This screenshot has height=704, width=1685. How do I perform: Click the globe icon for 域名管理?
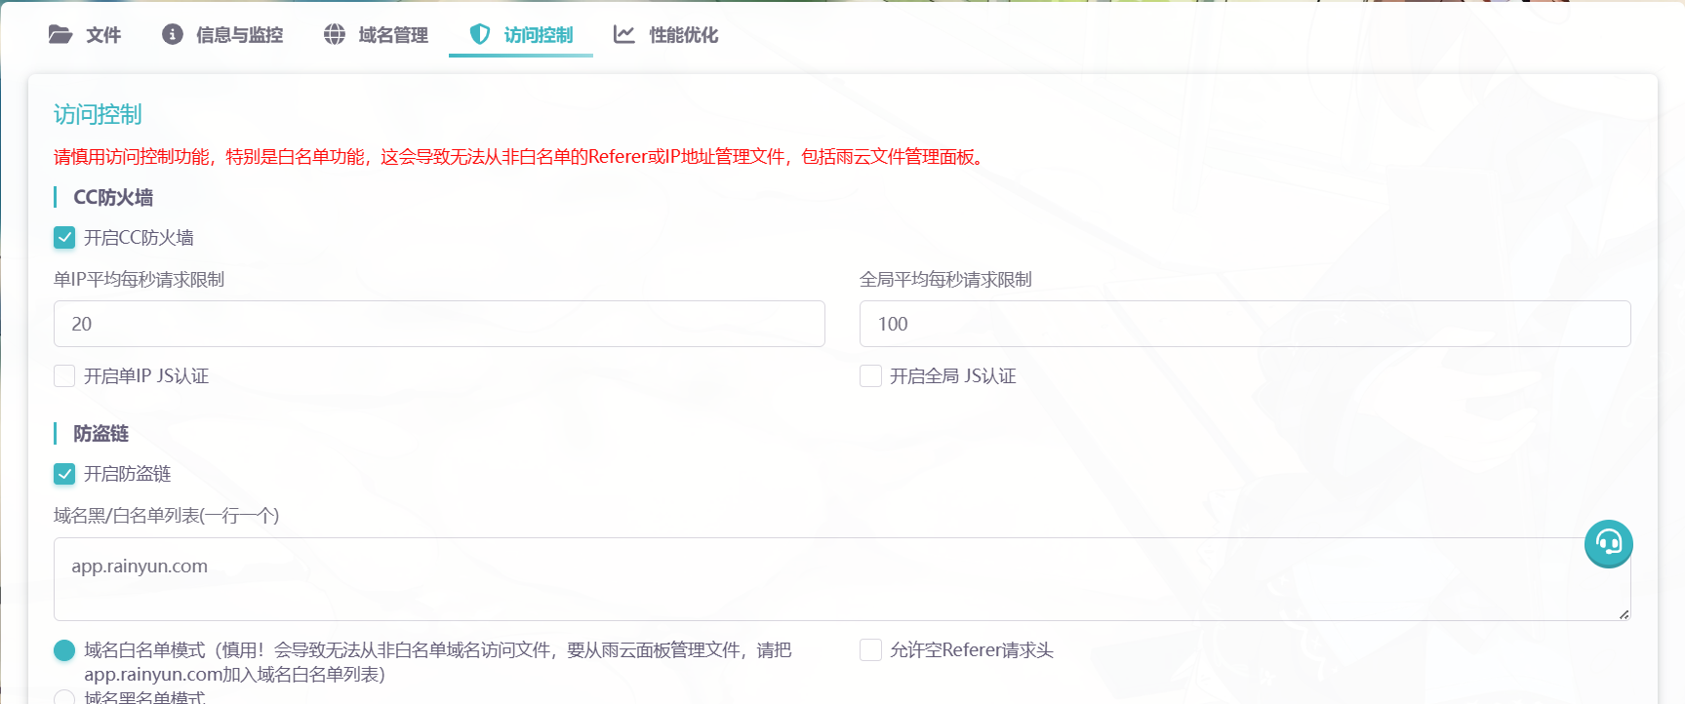click(335, 35)
